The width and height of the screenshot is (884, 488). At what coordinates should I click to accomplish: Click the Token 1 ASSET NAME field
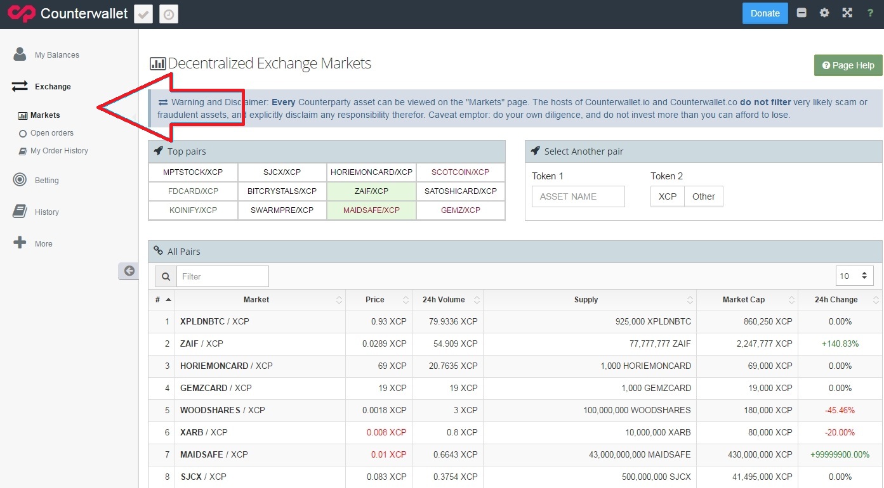(x=578, y=196)
